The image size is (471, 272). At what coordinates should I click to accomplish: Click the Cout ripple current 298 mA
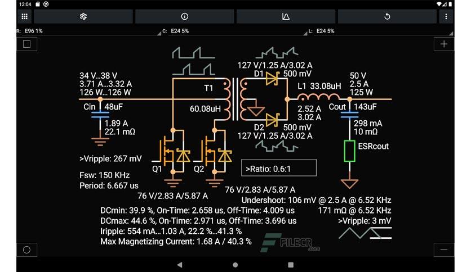pos(368,124)
